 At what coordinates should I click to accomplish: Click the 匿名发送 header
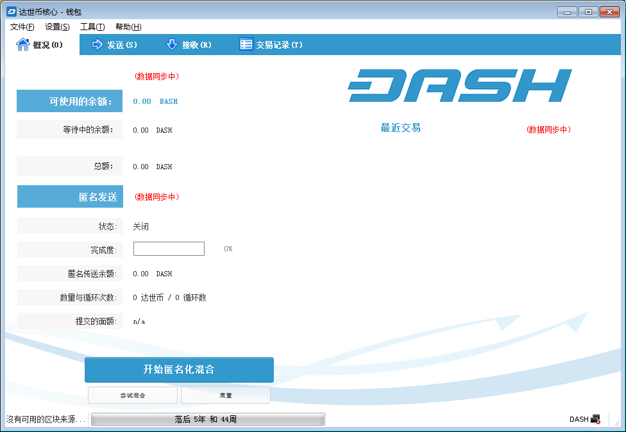[70, 196]
